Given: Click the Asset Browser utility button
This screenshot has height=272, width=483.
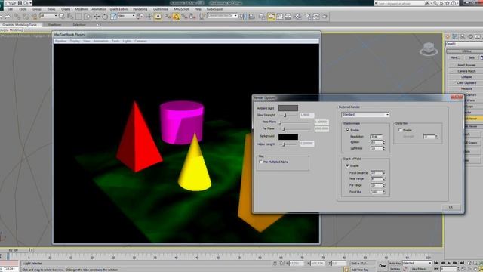Looking at the screenshot, I should [466, 65].
